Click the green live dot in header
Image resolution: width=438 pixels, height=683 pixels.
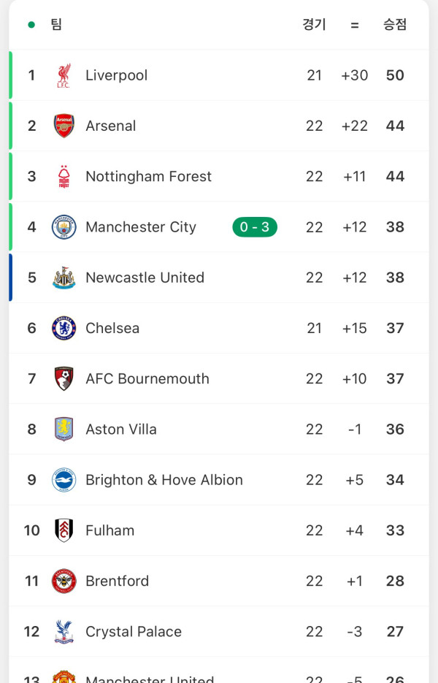pos(31,24)
